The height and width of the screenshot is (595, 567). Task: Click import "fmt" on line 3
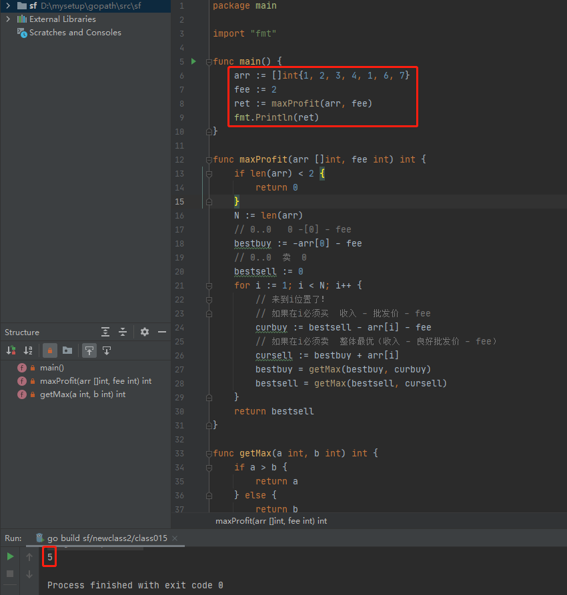245,34
